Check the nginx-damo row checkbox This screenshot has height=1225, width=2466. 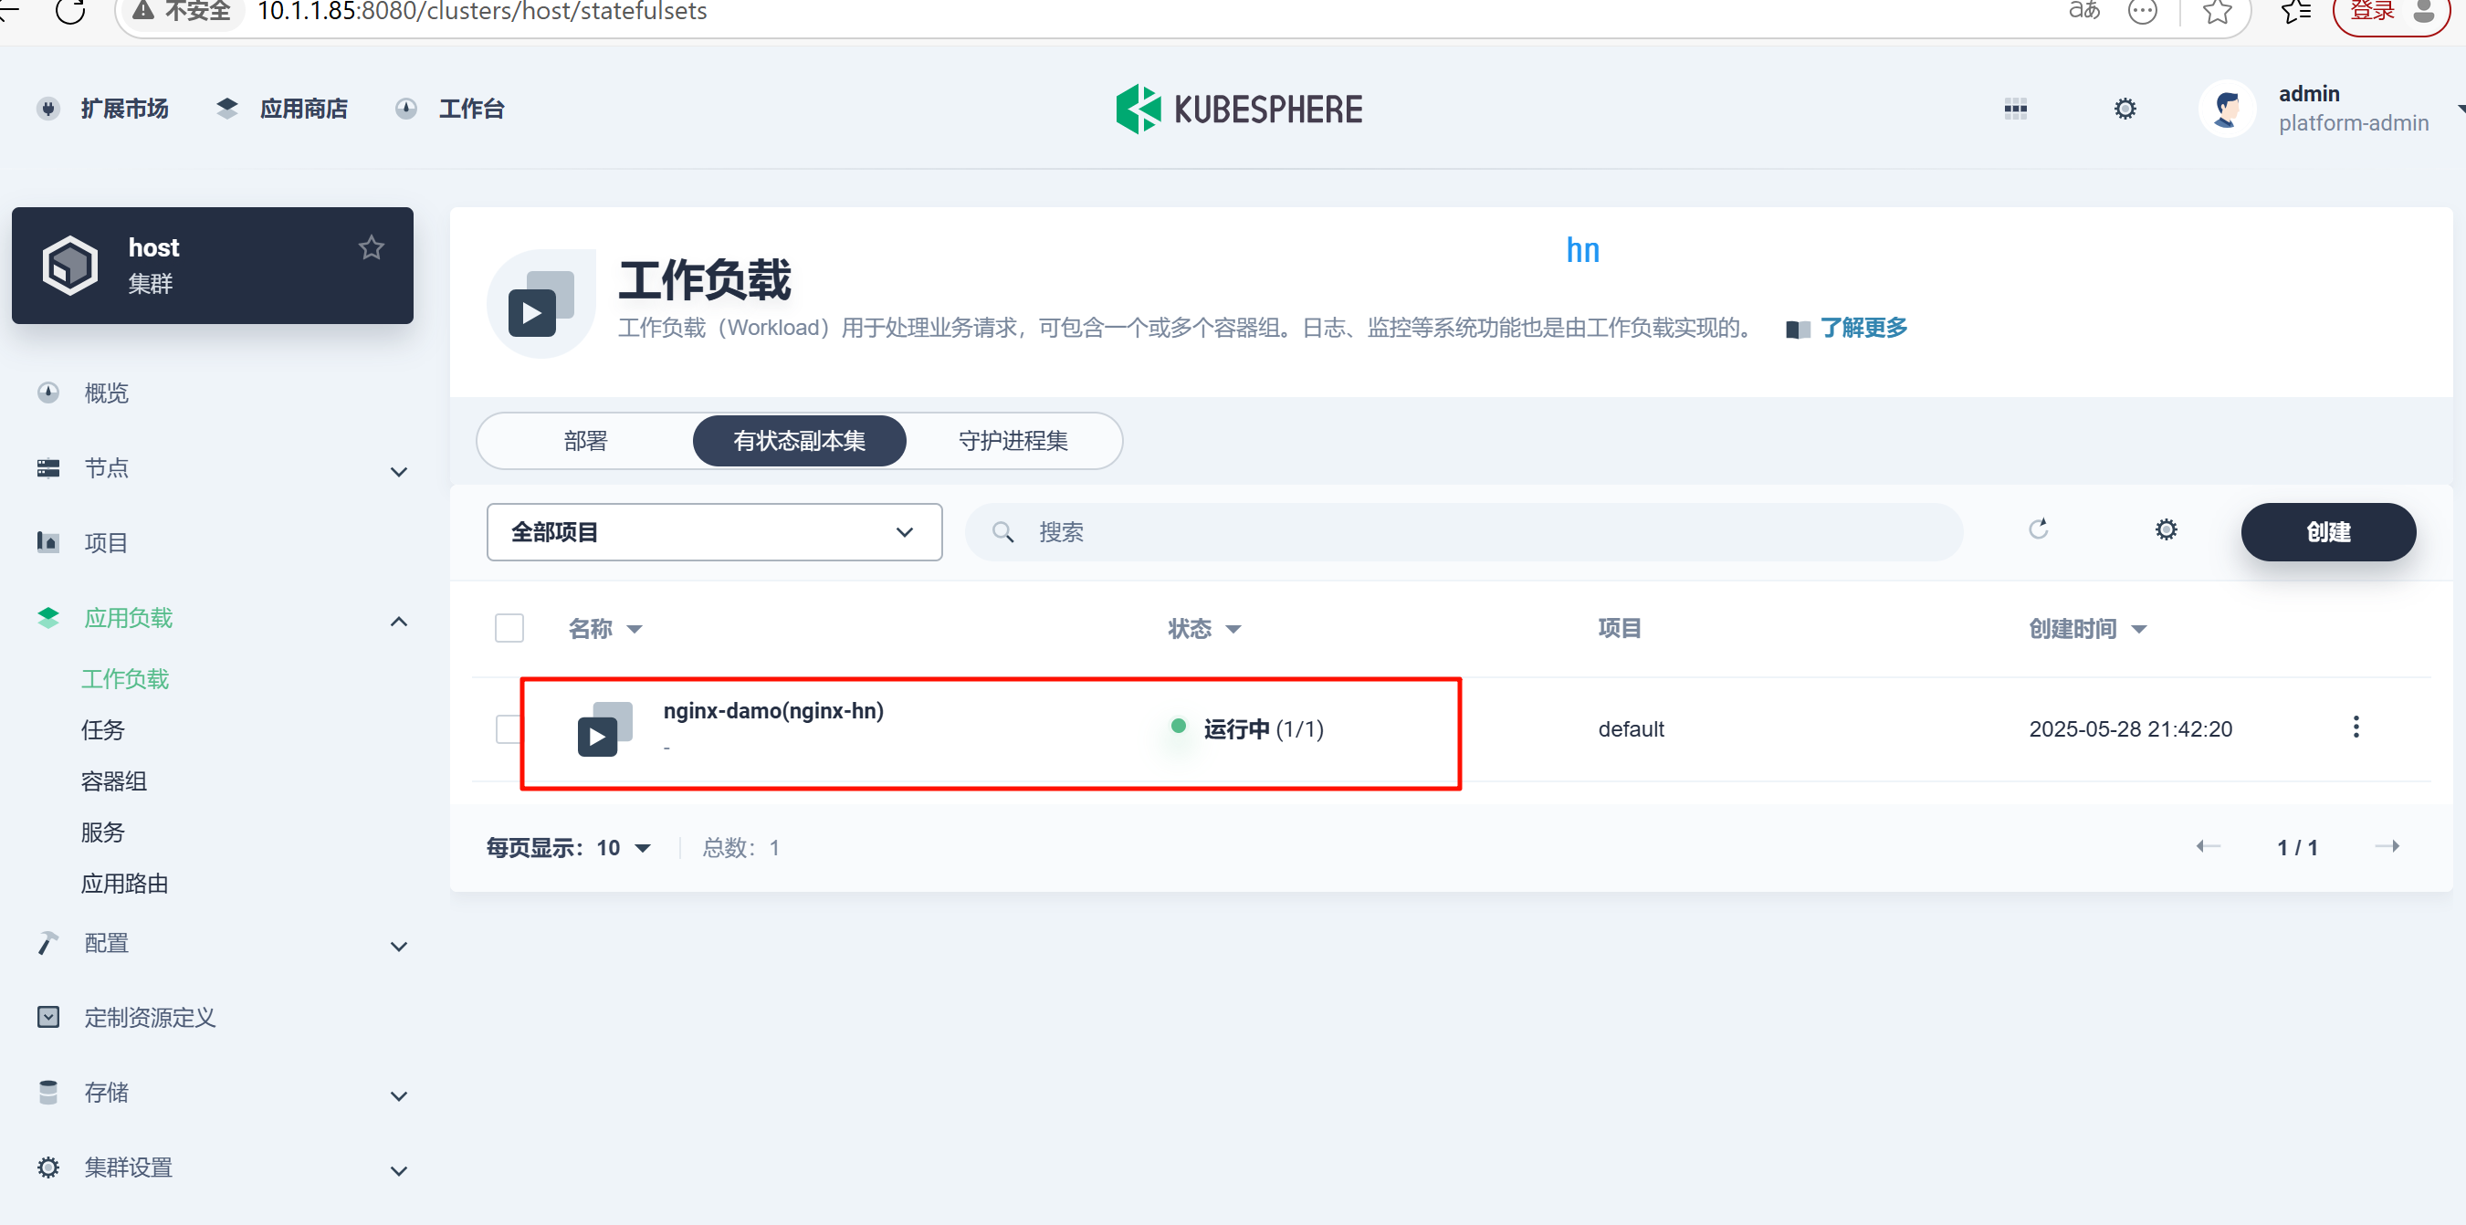(508, 728)
